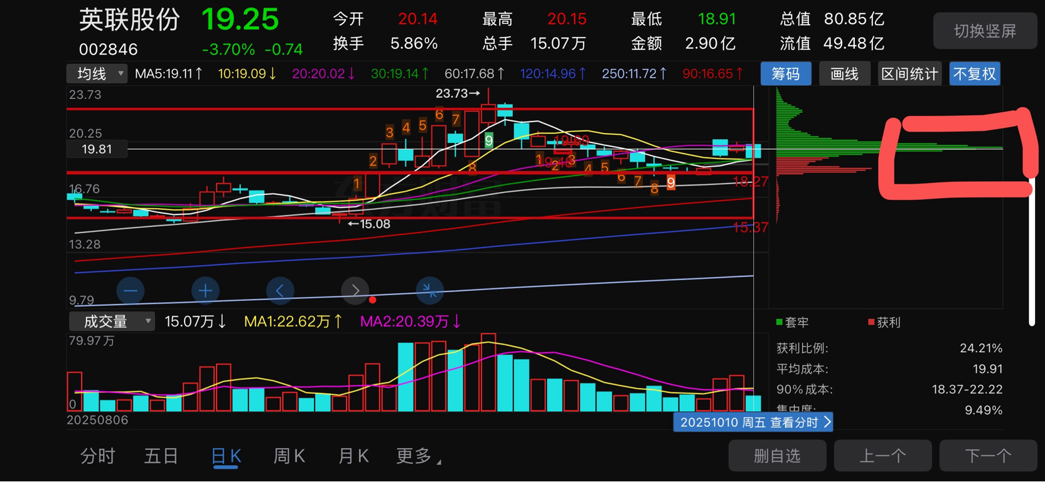Viewport: 1045px width, 482px height.
Task: View intraday via 20251010 周五 查看分时 link
Action: click(x=753, y=422)
